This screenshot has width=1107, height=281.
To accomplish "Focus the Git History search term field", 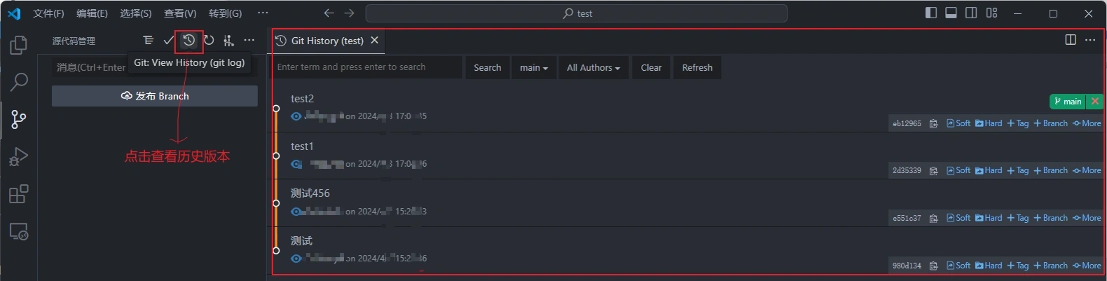I will pyautogui.click(x=367, y=67).
